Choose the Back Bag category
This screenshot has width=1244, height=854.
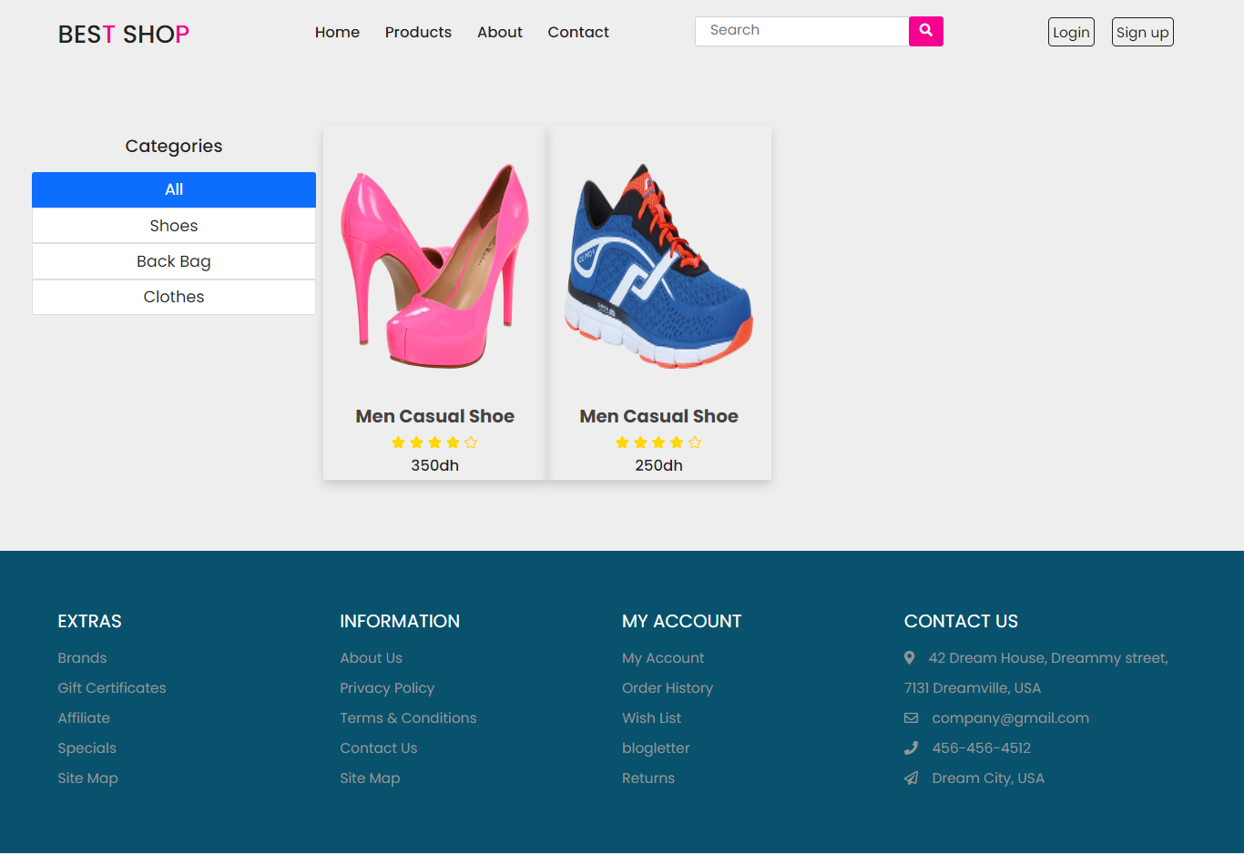(174, 261)
